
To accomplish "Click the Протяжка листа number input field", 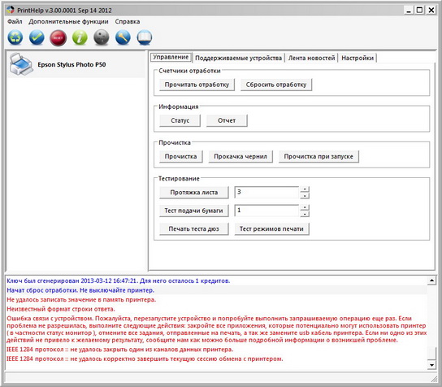I will (x=266, y=193).
